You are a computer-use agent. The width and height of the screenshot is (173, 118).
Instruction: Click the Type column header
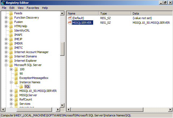point(115,13)
